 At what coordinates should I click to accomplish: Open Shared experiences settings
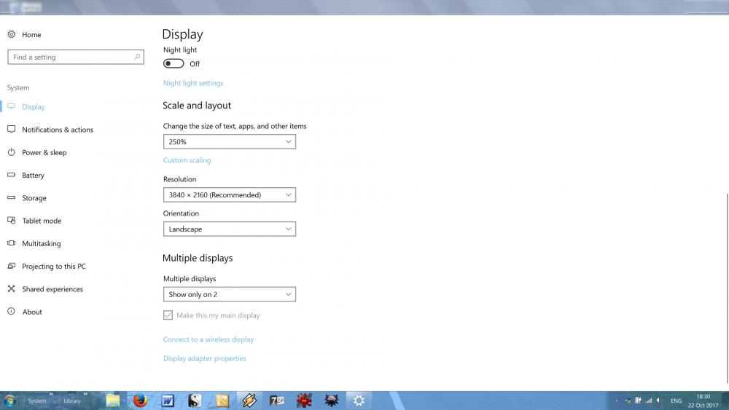52,289
